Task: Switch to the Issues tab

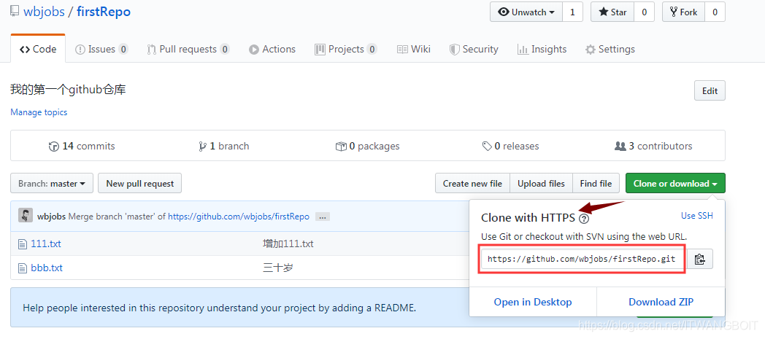Action: (x=101, y=49)
